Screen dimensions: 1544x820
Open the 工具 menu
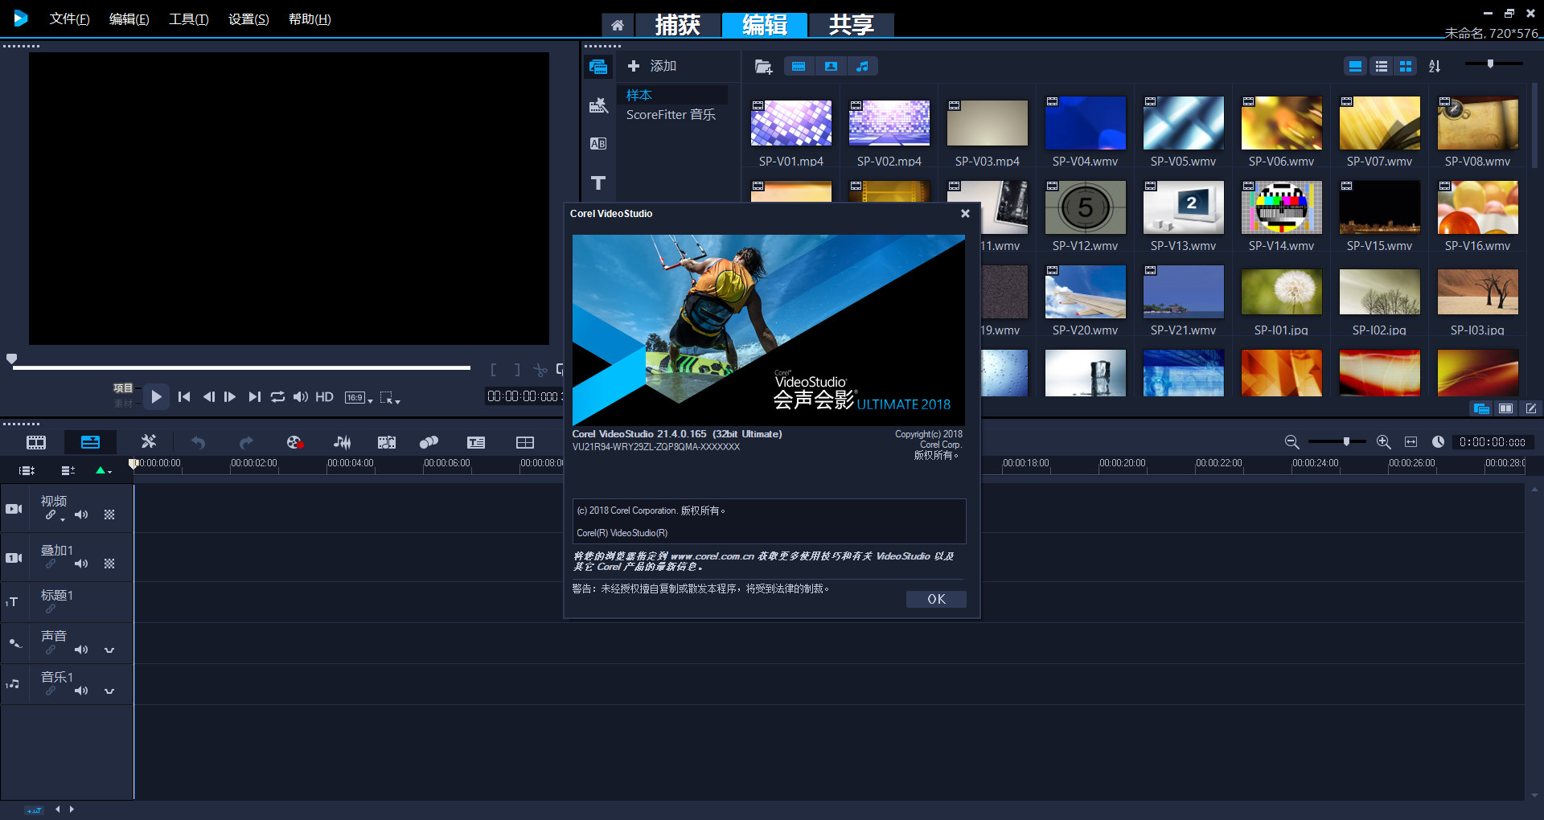188,19
